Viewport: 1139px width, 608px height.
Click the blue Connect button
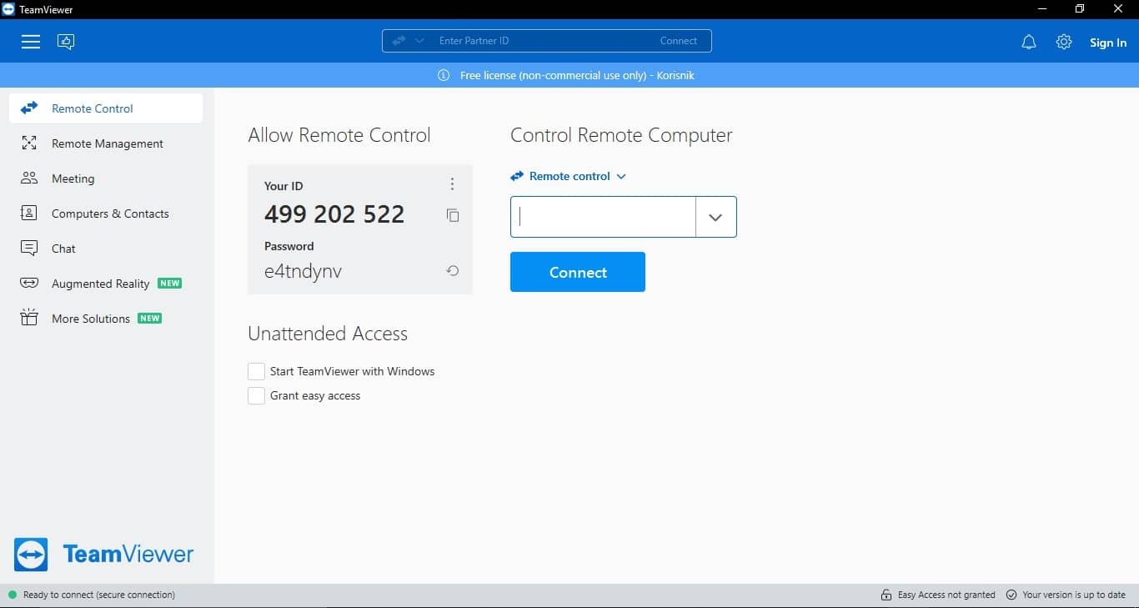pyautogui.click(x=578, y=272)
